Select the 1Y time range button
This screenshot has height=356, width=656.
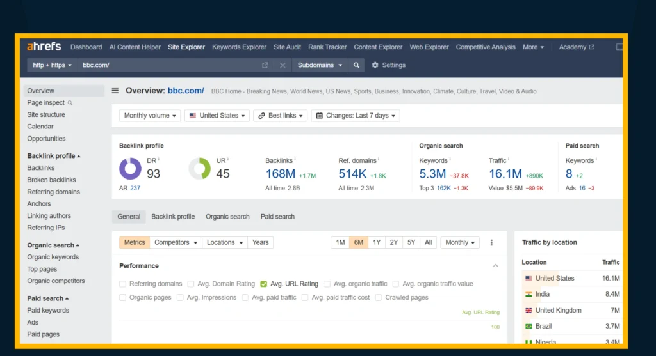pos(377,243)
